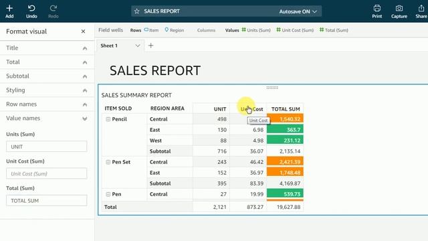Click the ITEM SOLD column header

(118, 108)
